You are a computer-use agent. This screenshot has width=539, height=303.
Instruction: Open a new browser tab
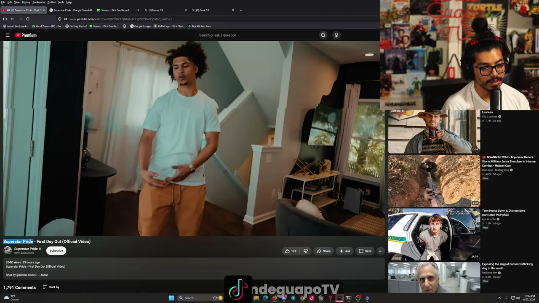241,10
